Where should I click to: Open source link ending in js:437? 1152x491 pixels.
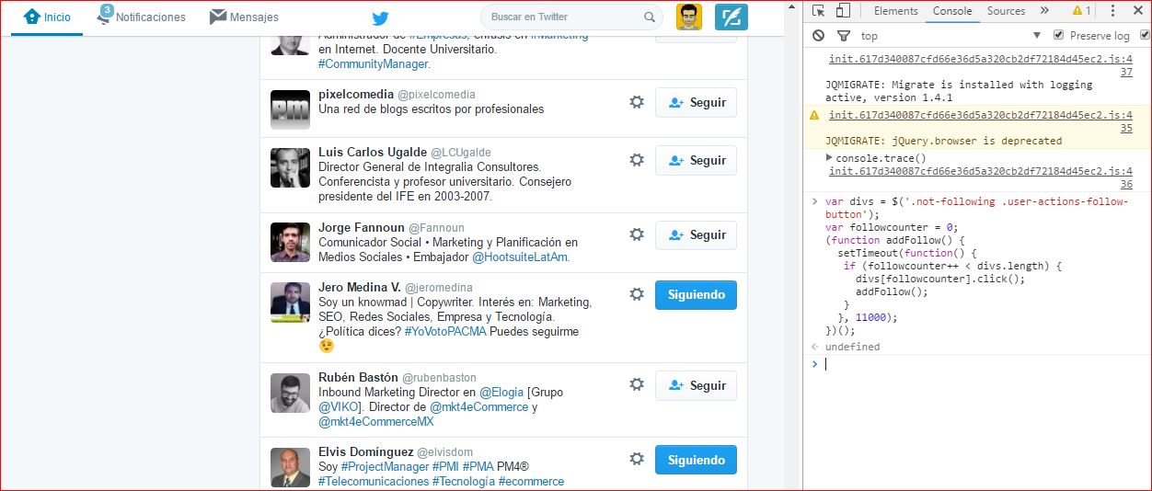[x=981, y=65]
